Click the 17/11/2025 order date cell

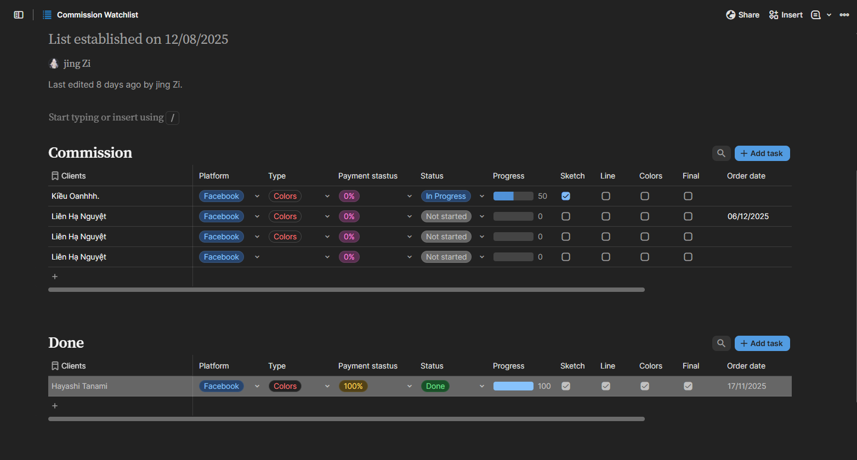tap(747, 386)
